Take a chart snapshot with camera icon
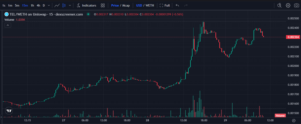 tap(296, 5)
